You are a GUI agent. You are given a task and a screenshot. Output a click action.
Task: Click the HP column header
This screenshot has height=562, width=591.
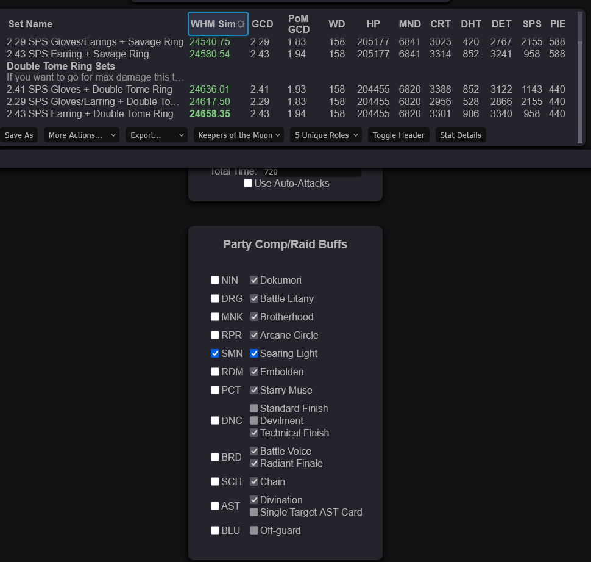pyautogui.click(x=373, y=24)
